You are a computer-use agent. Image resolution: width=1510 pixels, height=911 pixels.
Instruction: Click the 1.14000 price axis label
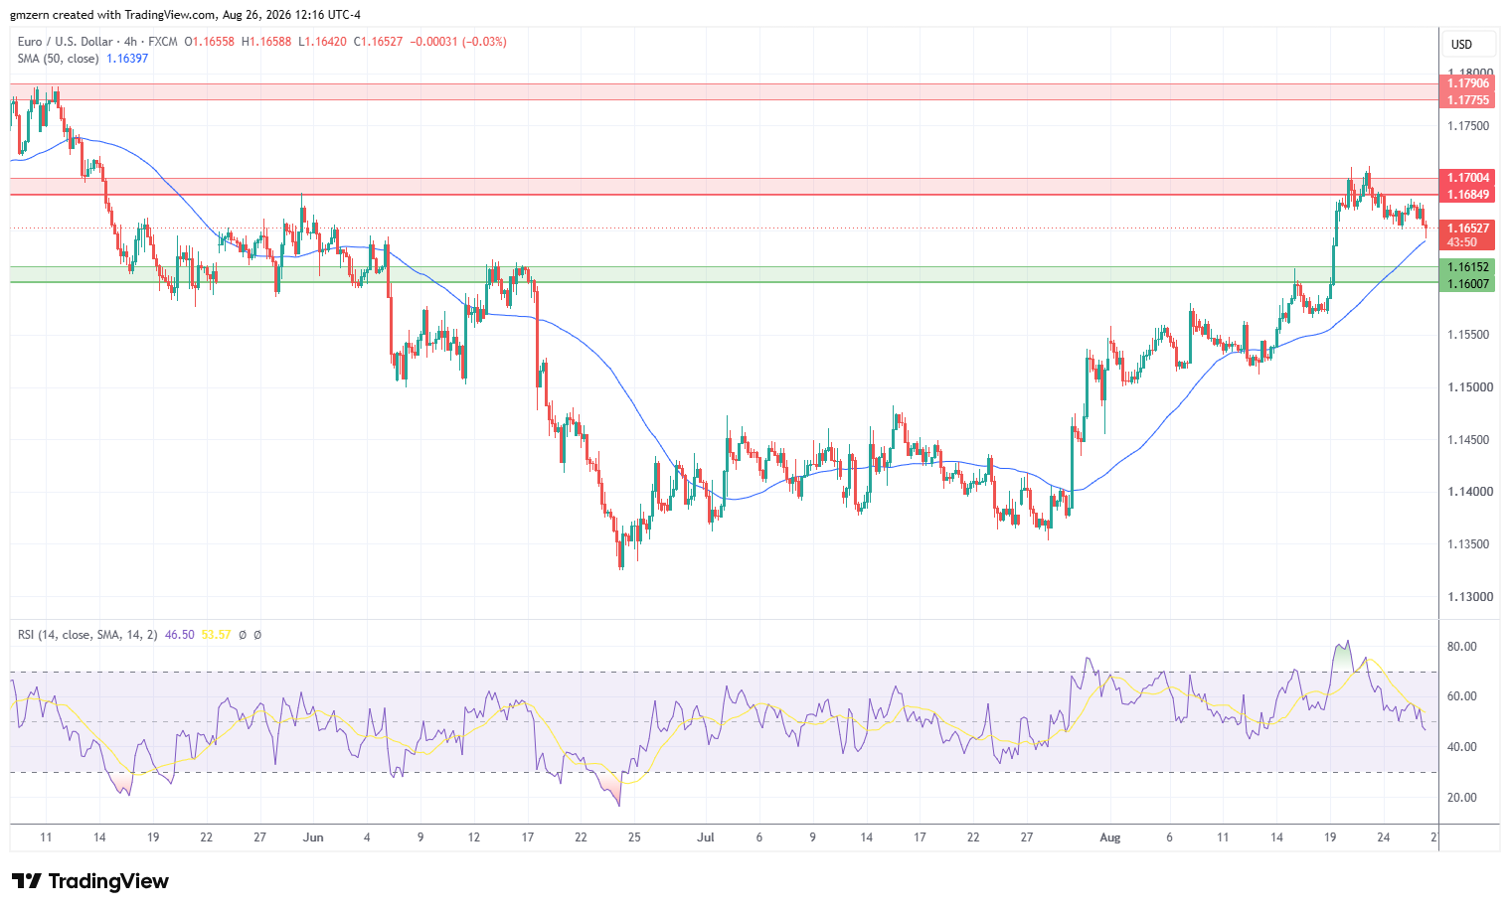pos(1469,492)
